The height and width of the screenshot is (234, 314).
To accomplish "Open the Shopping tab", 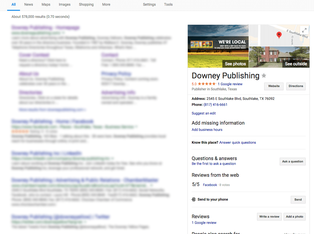I will (86, 4).
